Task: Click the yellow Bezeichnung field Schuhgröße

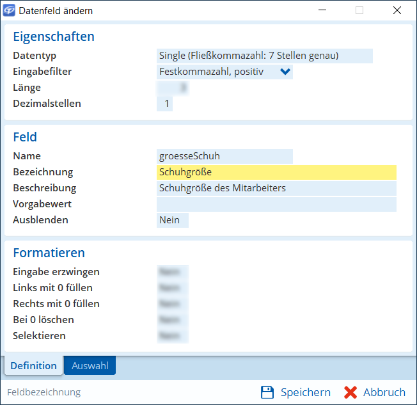Action: tap(276, 172)
